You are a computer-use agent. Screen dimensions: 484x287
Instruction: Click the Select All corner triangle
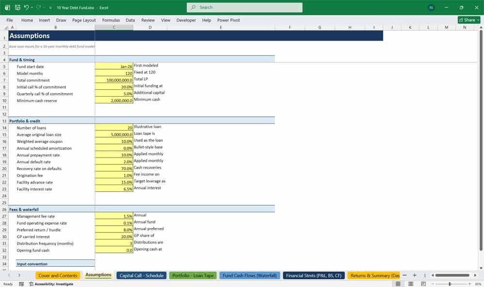[x=5, y=28]
